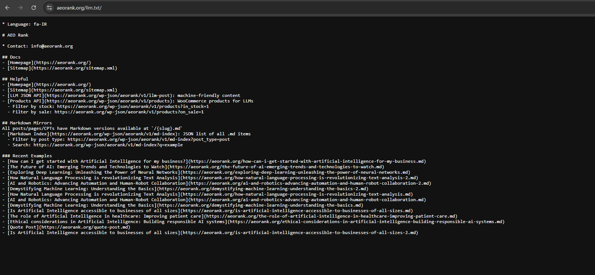Click the Filter by stock URL
Image resolution: width=595 pixels, height=275 pixels.
pyautogui.click(x=133, y=106)
